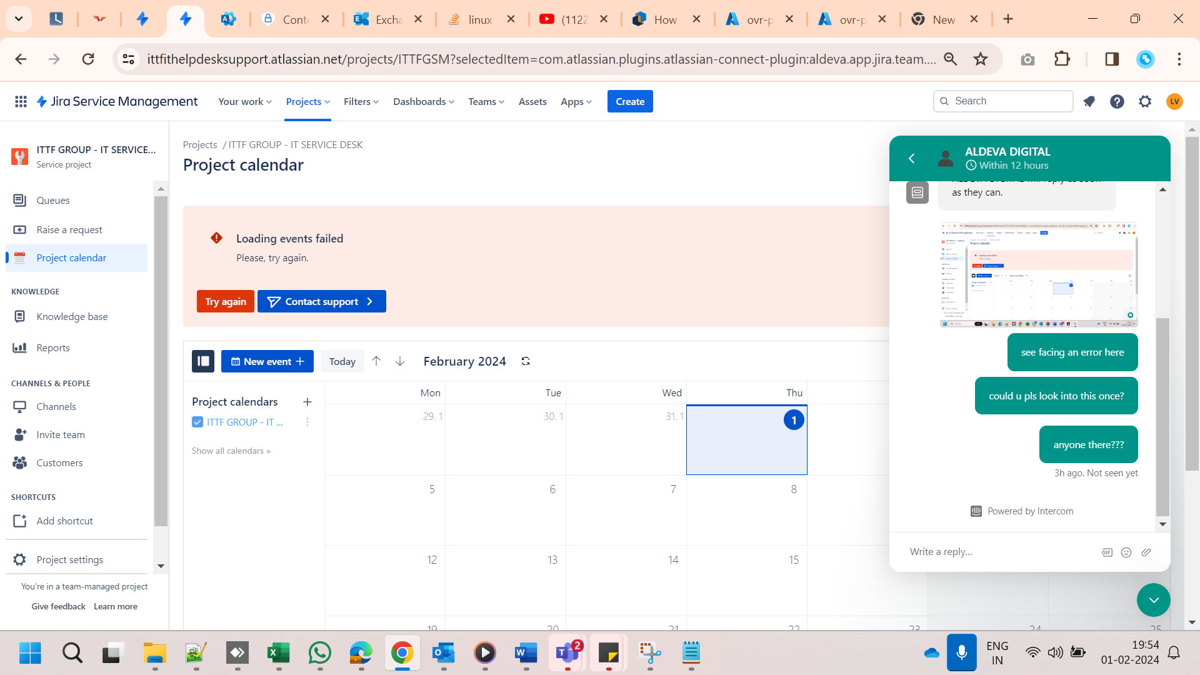
Task: Select Invite team in sidebar
Action: pyautogui.click(x=59, y=434)
